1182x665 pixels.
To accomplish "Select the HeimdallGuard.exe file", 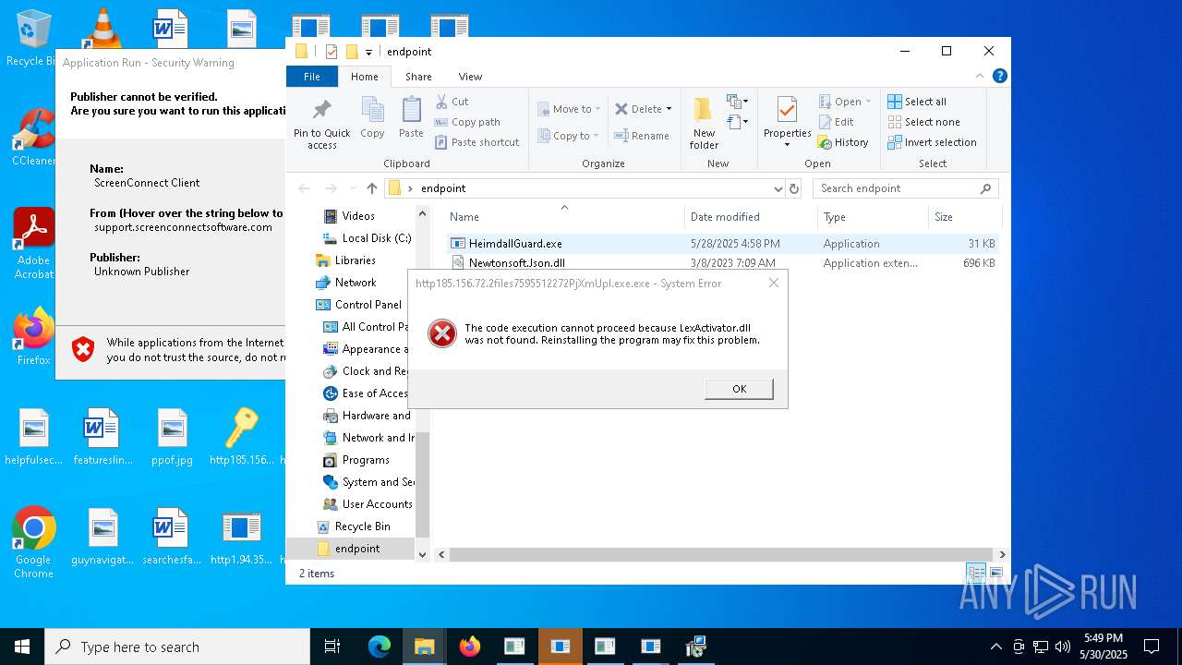I will 515,244.
